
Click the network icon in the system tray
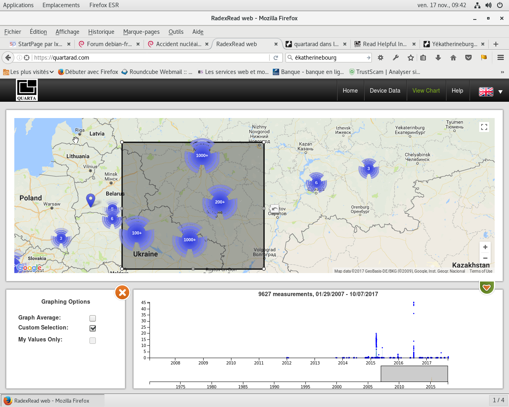[477, 5]
